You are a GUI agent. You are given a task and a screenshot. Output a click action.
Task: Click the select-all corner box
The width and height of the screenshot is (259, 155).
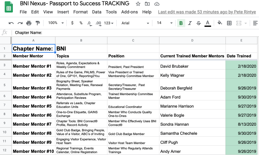(x=5, y=40)
